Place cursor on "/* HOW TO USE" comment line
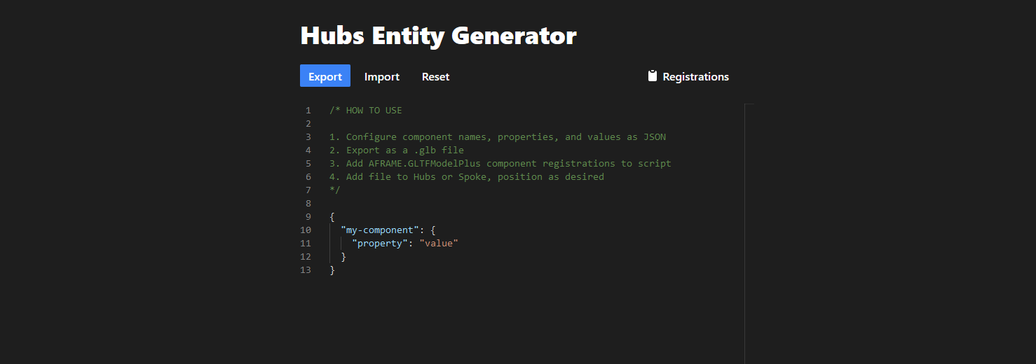1036x364 pixels. click(x=366, y=110)
